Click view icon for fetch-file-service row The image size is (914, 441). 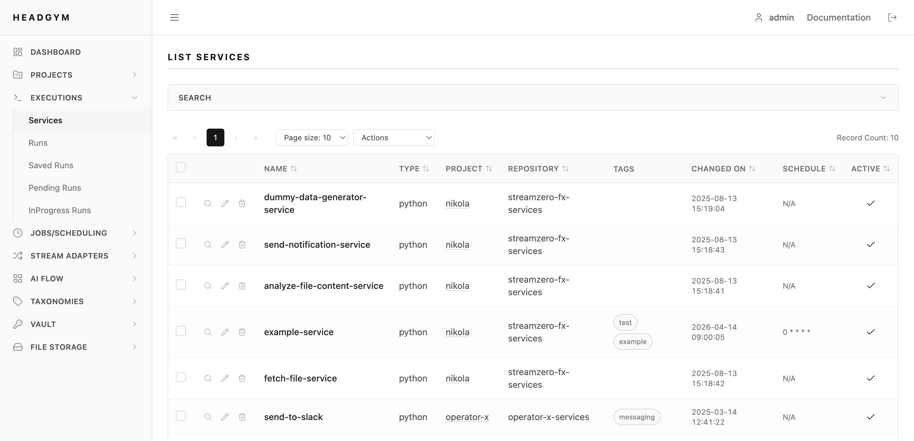[x=208, y=378]
